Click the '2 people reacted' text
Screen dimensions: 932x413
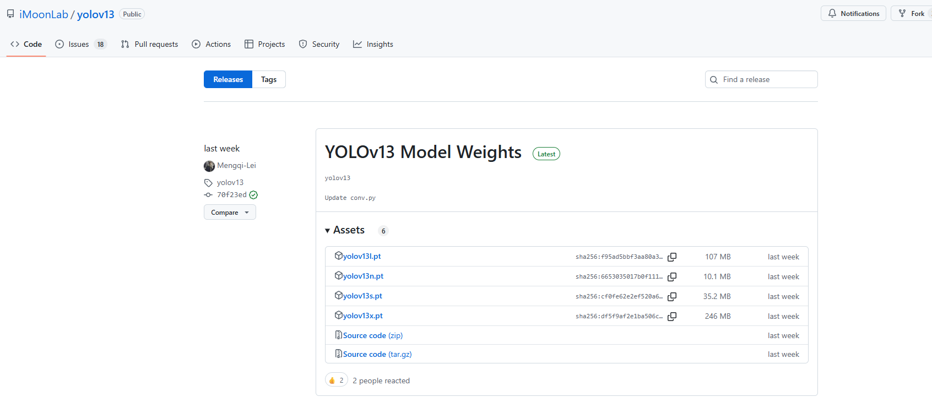click(x=381, y=381)
